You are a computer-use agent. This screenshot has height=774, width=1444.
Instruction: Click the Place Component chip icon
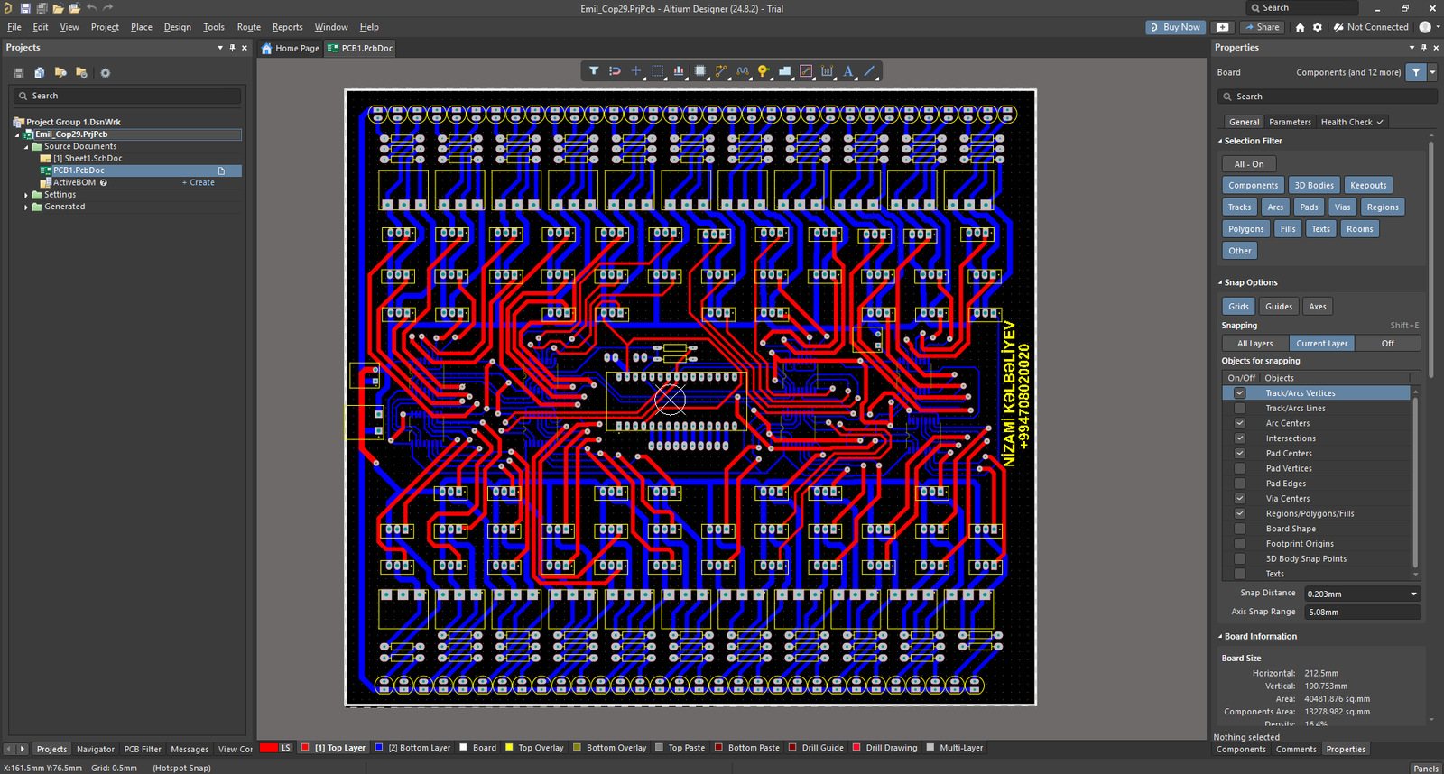click(700, 71)
